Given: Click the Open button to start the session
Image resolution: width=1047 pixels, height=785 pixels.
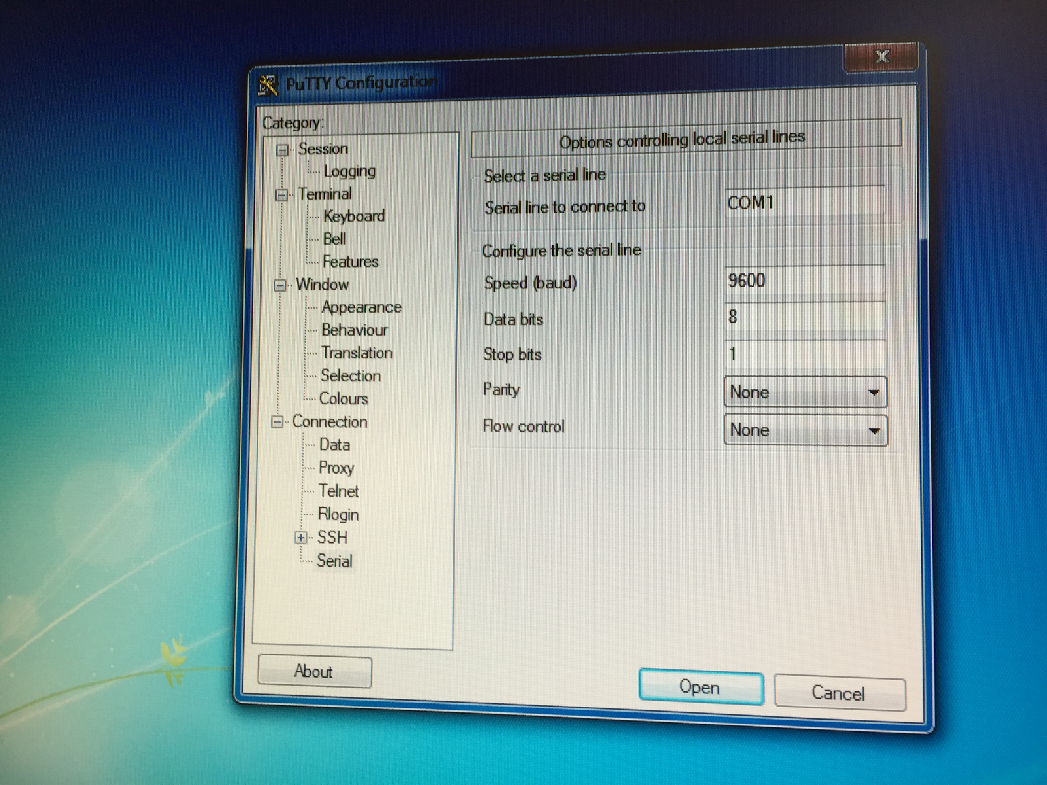Looking at the screenshot, I should pos(700,687).
